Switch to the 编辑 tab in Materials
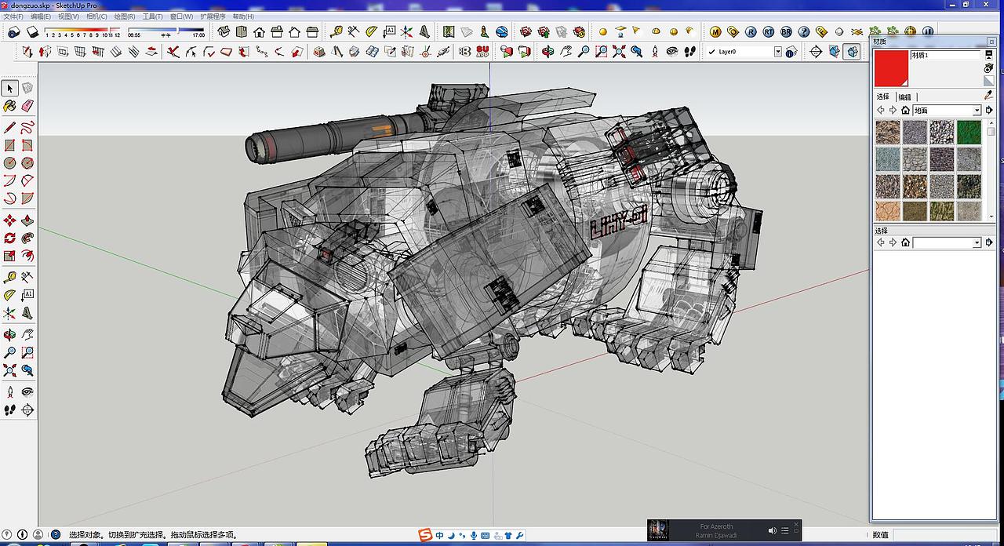The width and height of the screenshot is (1004, 546). [x=904, y=97]
